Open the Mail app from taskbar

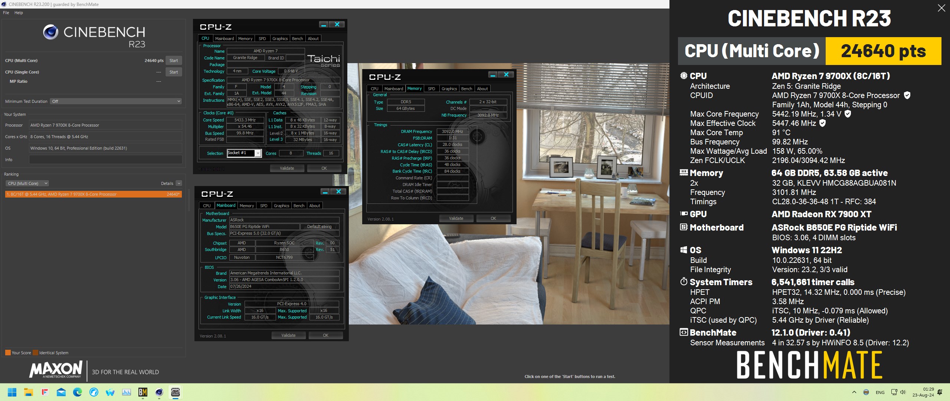coord(61,392)
